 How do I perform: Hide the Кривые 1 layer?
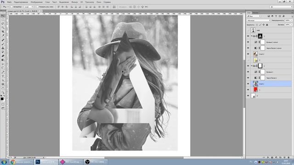pyautogui.click(x=248, y=72)
